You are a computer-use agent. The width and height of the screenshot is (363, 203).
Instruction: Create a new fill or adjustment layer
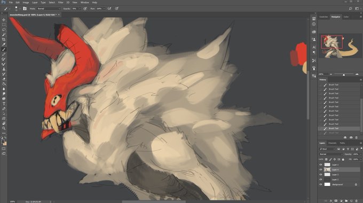click(x=341, y=201)
